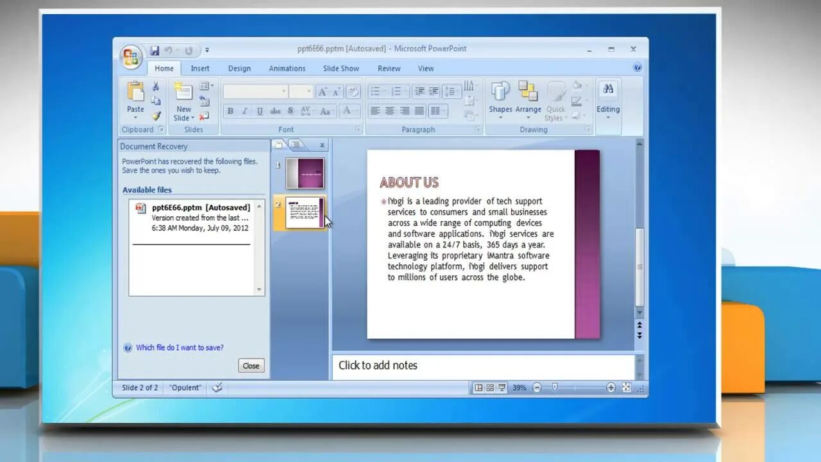Click the Decrease List Level icon
Image resolution: width=821 pixels, height=462 pixels.
419,92
